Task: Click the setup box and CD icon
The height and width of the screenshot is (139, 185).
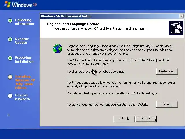Action: [176, 28]
